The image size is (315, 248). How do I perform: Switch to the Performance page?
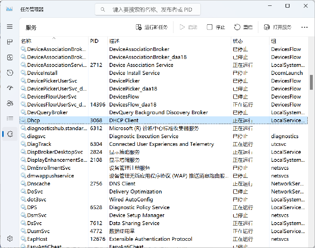(10, 57)
